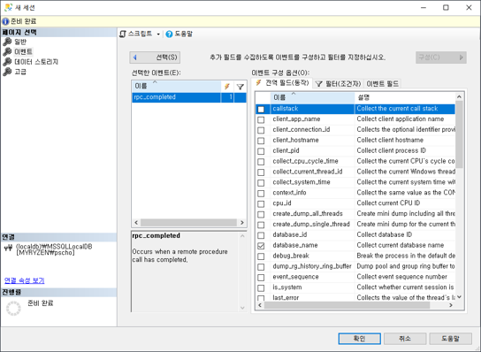Image resolution: width=481 pixels, height=352 pixels.
Task: Click the 설명 column header
Action: pos(405,97)
